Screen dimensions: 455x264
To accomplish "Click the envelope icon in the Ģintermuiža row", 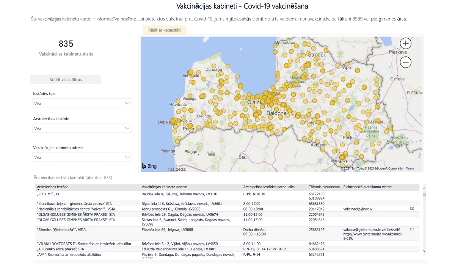I will [412, 229].
